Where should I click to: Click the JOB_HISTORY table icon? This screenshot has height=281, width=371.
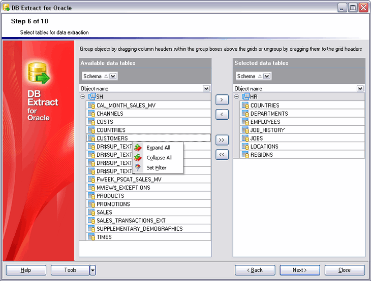tap(245, 130)
